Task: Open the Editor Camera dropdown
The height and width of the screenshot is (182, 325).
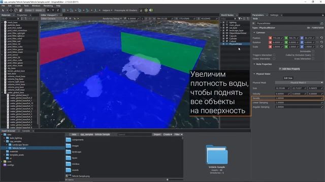Action: click(x=52, y=19)
